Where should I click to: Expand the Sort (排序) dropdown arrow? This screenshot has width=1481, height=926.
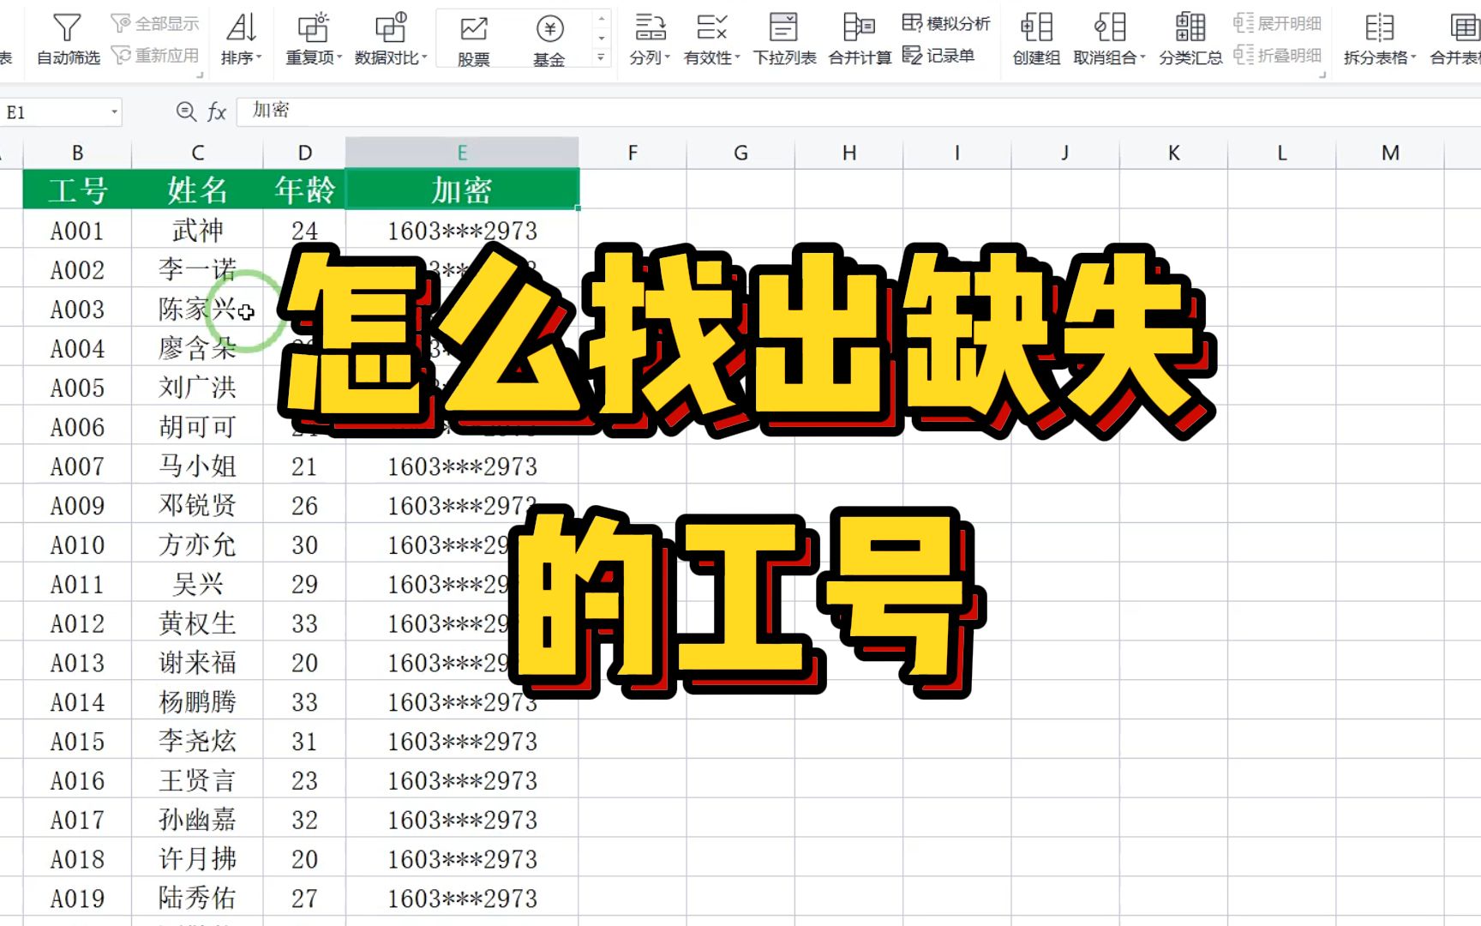point(259,58)
